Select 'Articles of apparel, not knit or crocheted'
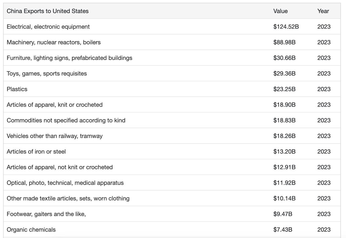The image size is (346, 238). [x=60, y=167]
